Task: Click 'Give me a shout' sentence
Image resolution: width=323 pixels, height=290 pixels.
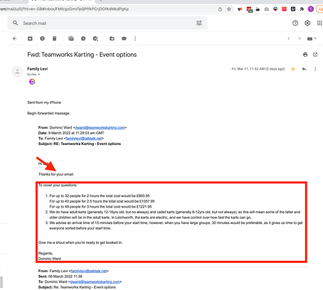Action: [80, 242]
